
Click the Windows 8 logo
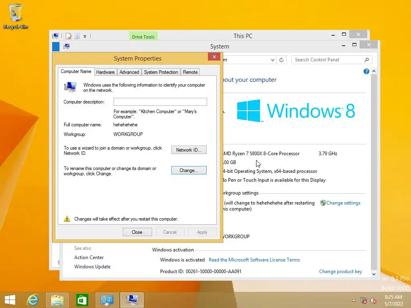(296, 111)
